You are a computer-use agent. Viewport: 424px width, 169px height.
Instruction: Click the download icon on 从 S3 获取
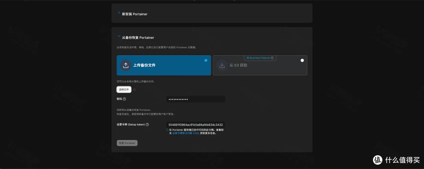pos(222,65)
